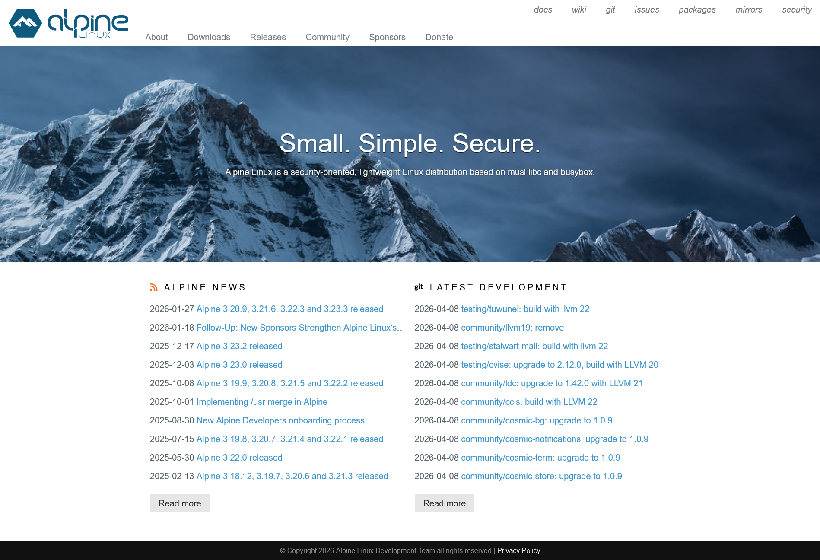Open the git link in the top bar

tap(610, 10)
